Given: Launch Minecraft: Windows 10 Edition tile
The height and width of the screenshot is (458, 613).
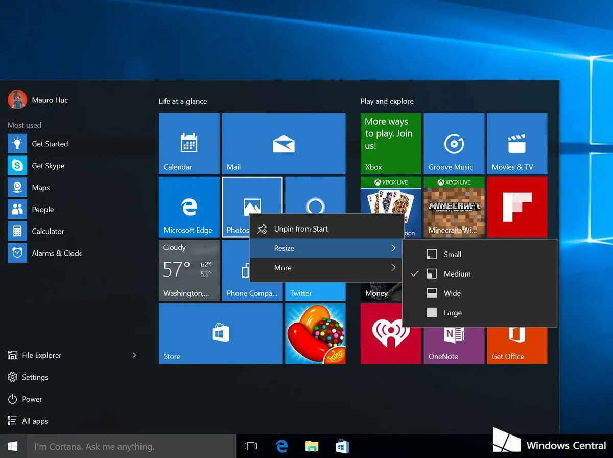Looking at the screenshot, I should tap(453, 207).
